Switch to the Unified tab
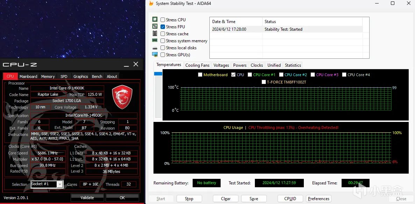 click(x=274, y=65)
